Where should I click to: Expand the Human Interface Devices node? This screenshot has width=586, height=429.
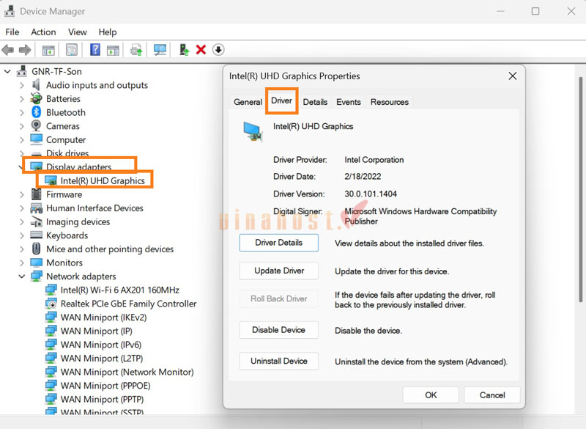tap(22, 208)
